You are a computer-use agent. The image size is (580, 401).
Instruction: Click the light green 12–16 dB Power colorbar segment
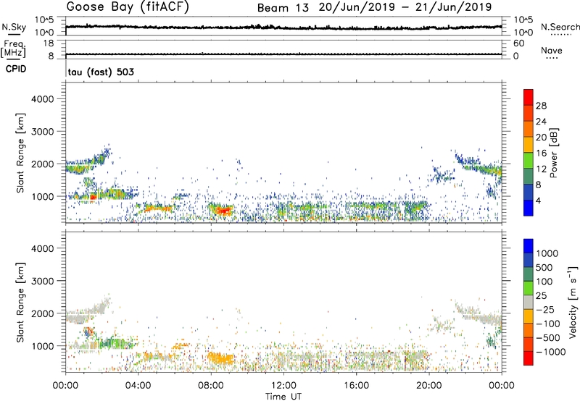(x=529, y=160)
